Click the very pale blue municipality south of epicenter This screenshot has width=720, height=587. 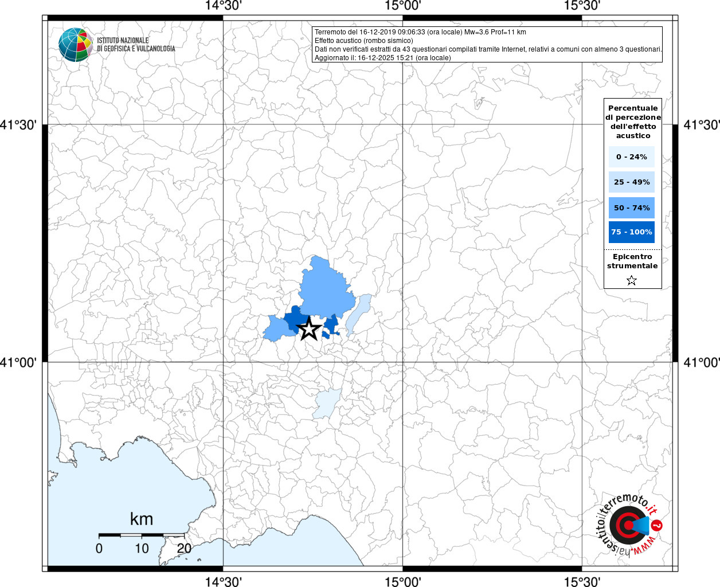327,403
